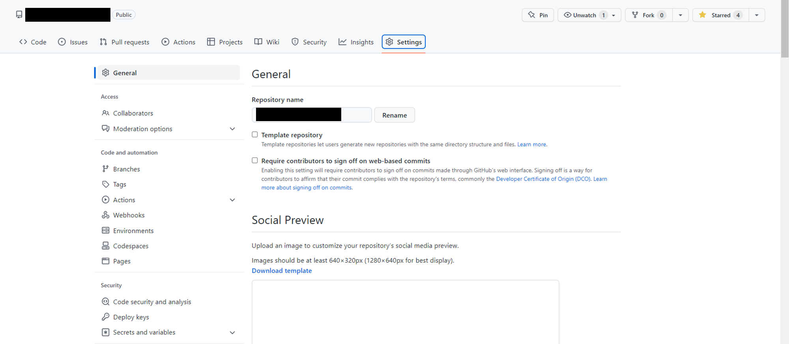Click the pin icon in the Pin button
This screenshot has width=789, height=344.
coord(532,15)
